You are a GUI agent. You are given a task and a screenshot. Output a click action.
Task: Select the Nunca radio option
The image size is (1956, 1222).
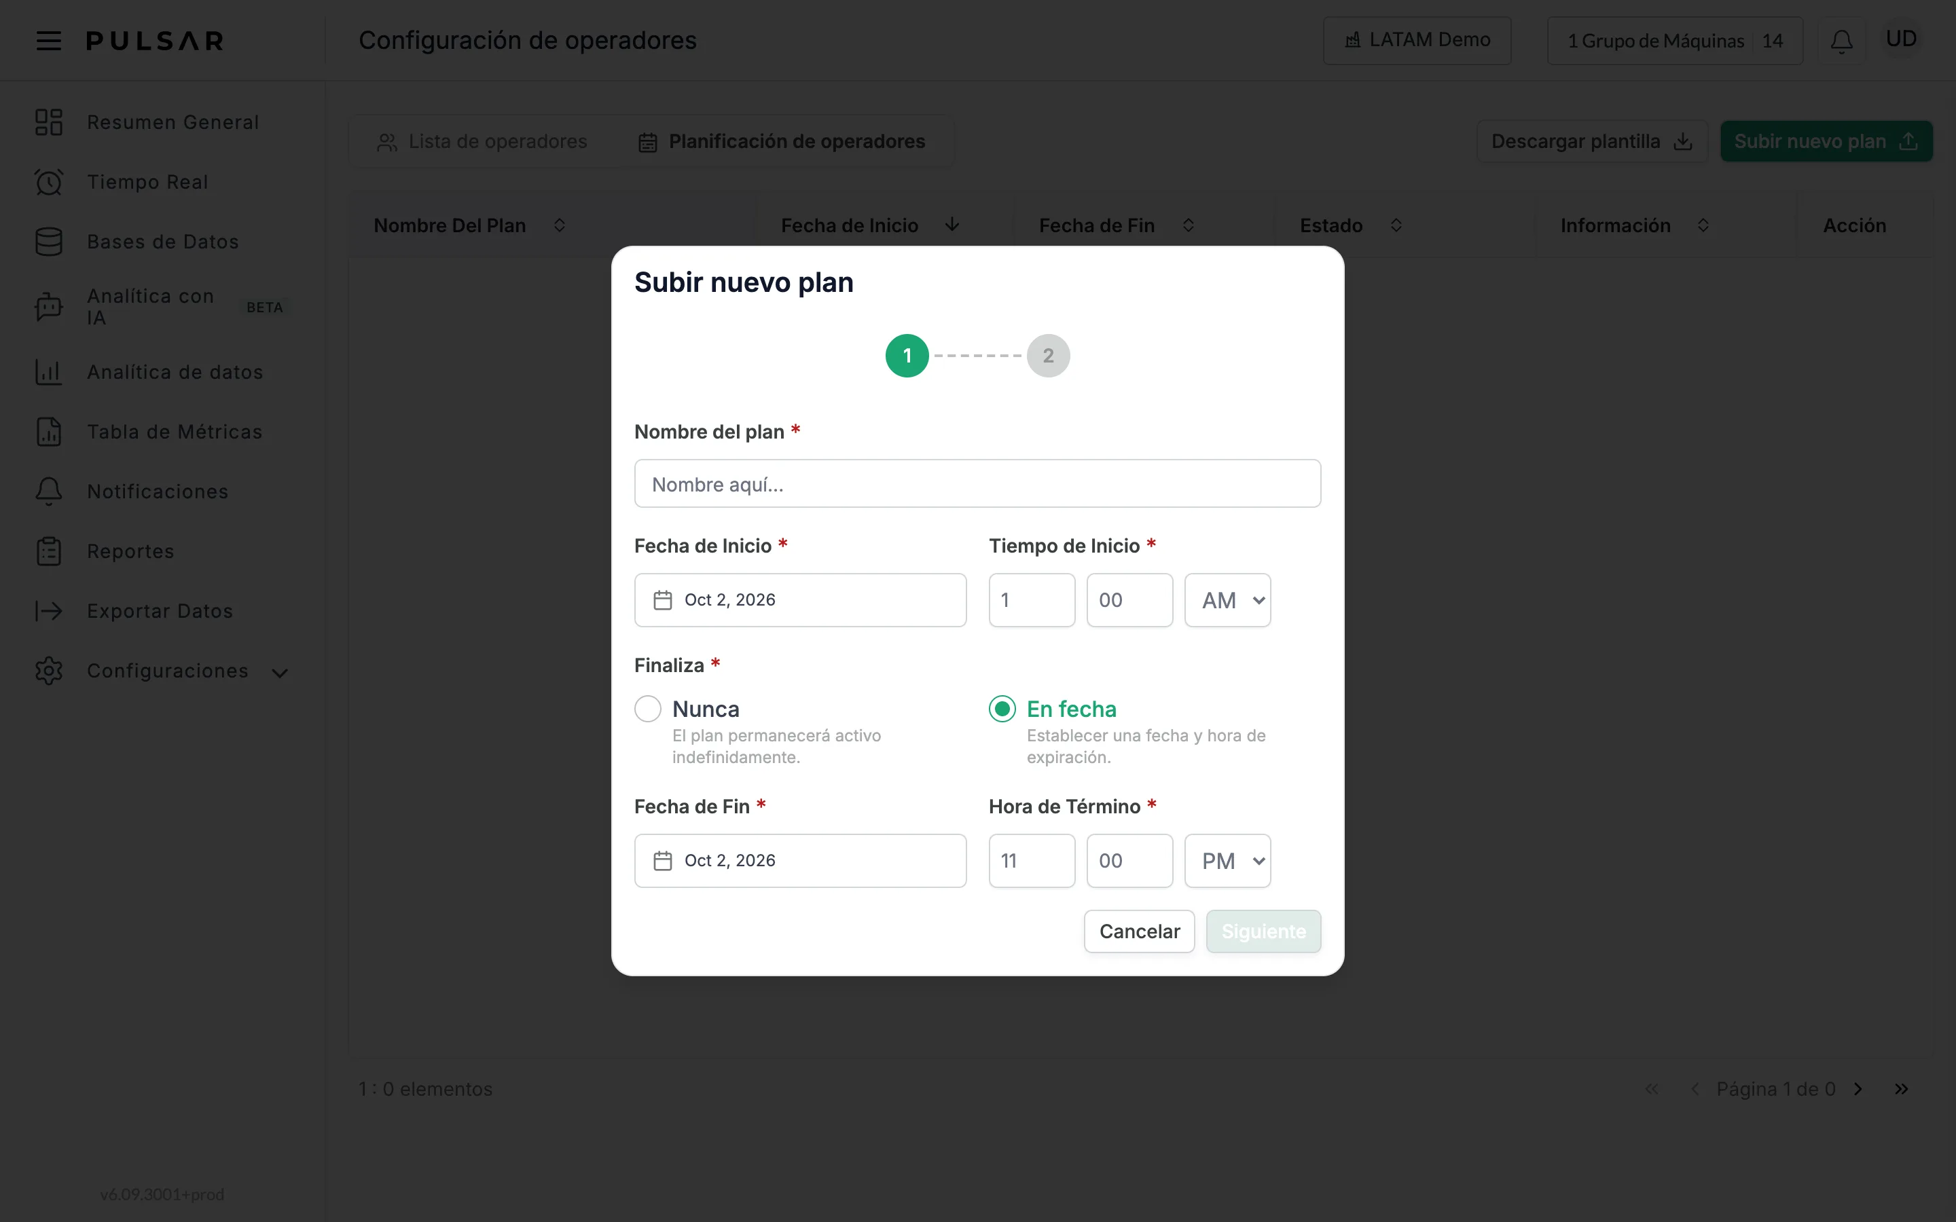(647, 709)
